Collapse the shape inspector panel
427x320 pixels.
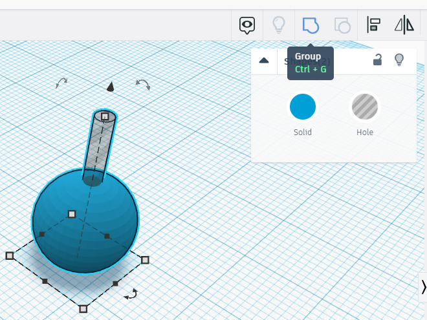264,60
